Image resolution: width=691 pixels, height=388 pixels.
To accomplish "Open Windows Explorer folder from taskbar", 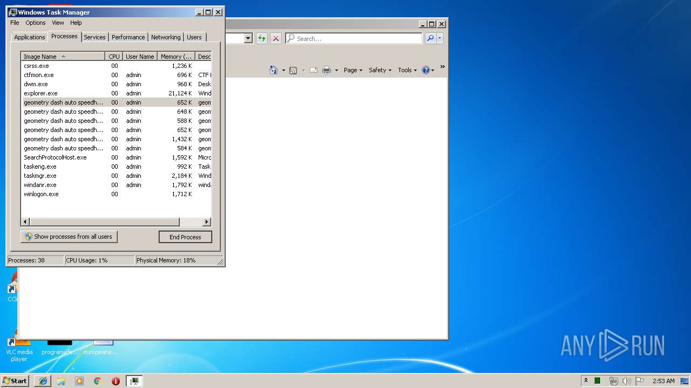I will coord(61,381).
